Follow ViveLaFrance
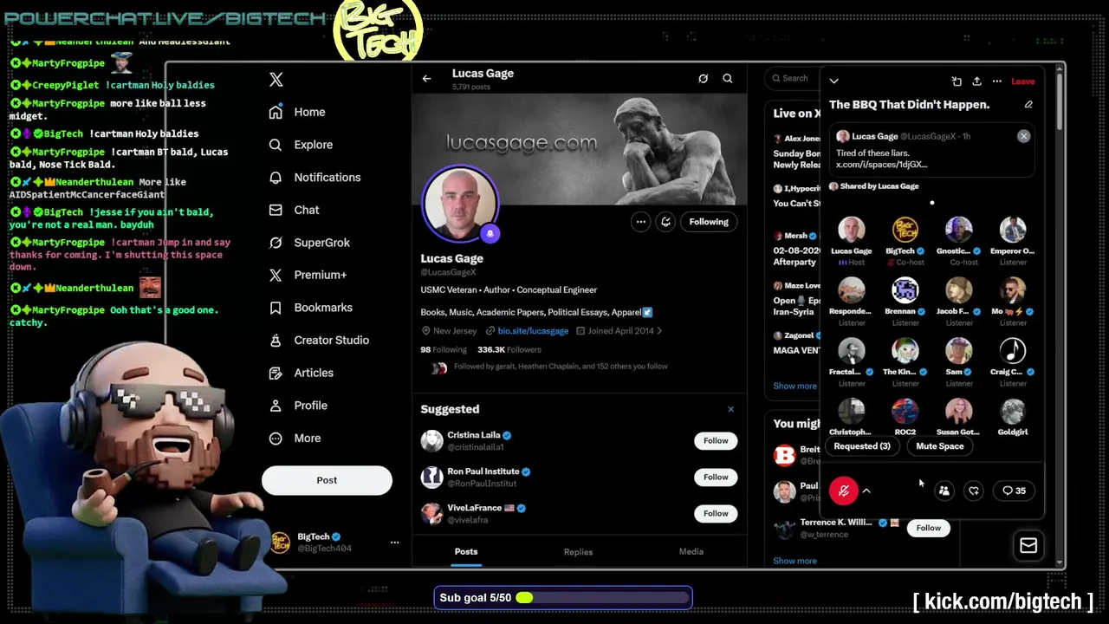The height and width of the screenshot is (624, 1109). click(716, 514)
